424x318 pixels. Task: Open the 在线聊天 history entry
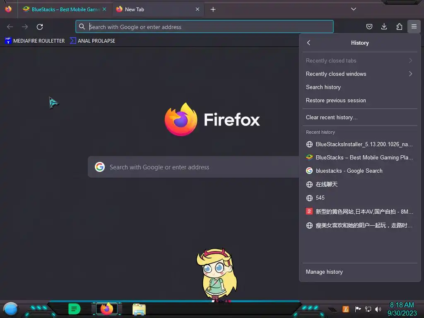coord(360,184)
